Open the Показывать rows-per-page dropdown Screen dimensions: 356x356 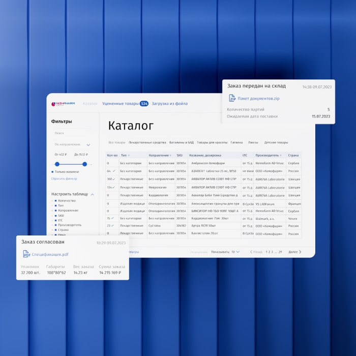pyautogui.click(x=238, y=252)
